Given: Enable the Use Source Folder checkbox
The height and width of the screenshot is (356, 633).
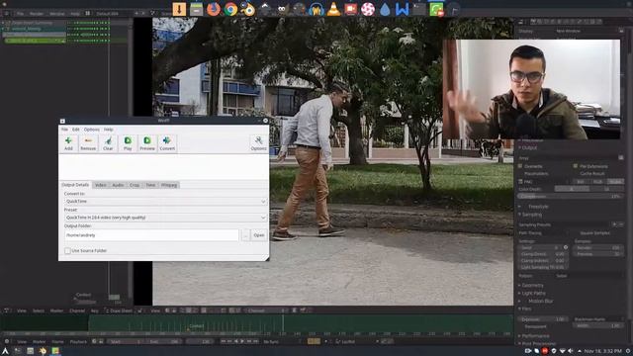Looking at the screenshot, I should [67, 250].
